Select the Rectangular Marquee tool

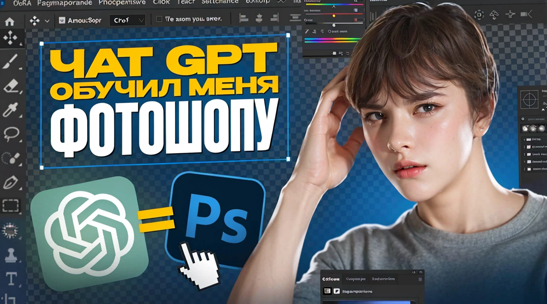pyautogui.click(x=11, y=206)
